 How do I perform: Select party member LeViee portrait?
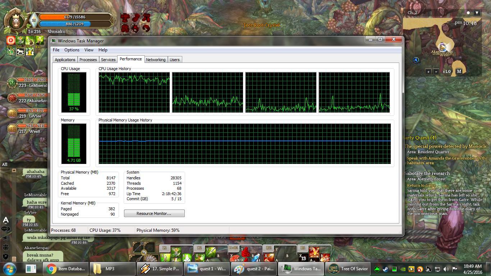pos(12,114)
